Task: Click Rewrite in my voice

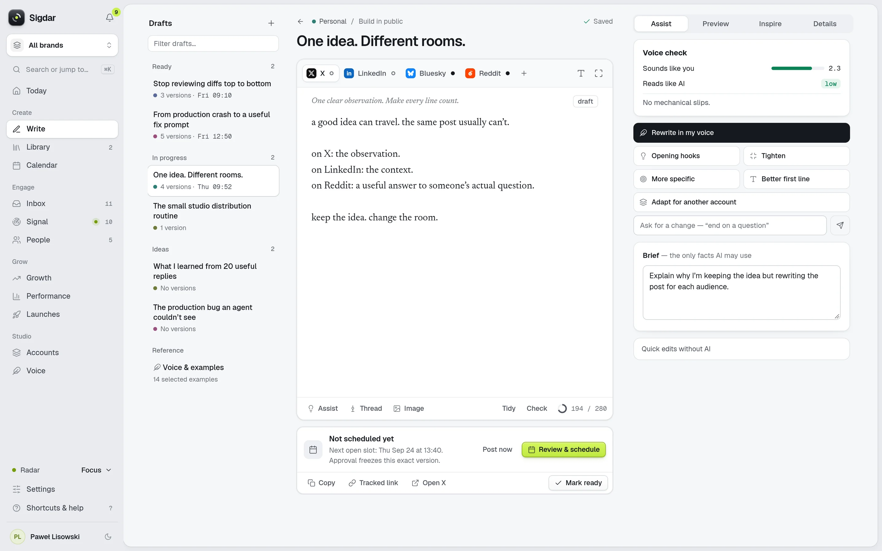Action: click(741, 133)
